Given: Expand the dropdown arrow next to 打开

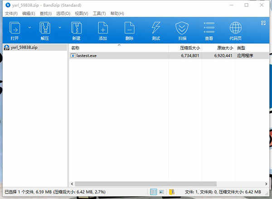Looking at the screenshot, I should tap(30, 27).
